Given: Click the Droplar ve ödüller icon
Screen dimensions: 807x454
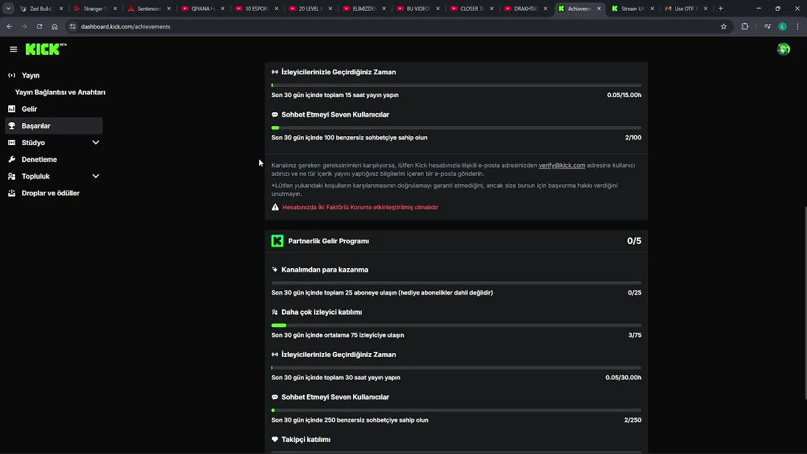Looking at the screenshot, I should coord(11,194).
